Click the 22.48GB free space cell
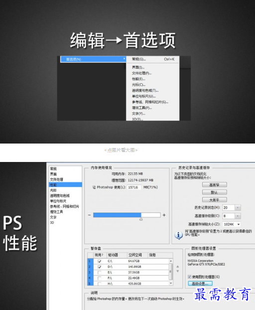255x310 pixels. coord(134,278)
